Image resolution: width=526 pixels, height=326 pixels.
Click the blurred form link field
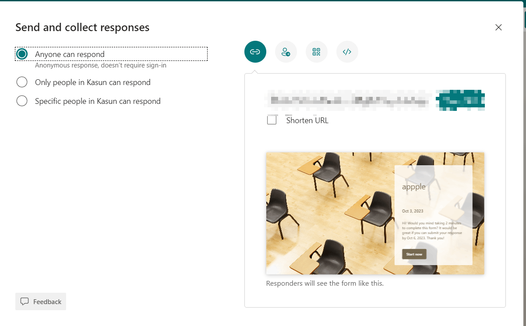pyautogui.click(x=348, y=100)
